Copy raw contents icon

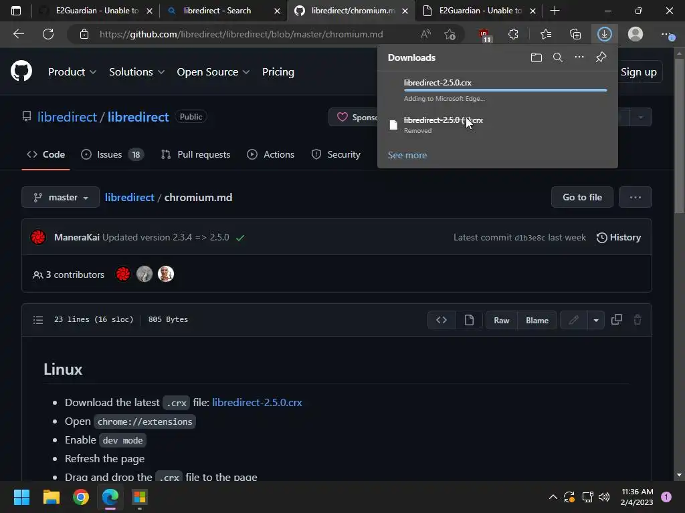click(x=616, y=319)
